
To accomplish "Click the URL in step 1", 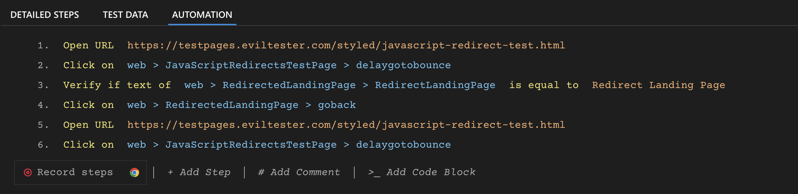I will pos(346,45).
